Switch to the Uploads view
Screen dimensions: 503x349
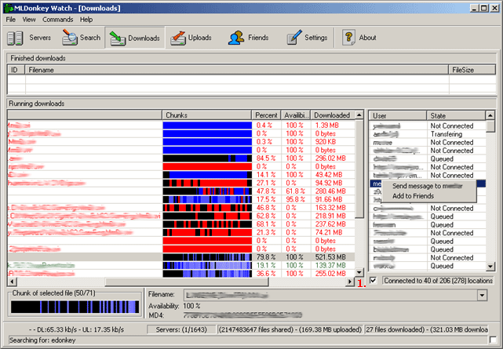[x=190, y=38]
